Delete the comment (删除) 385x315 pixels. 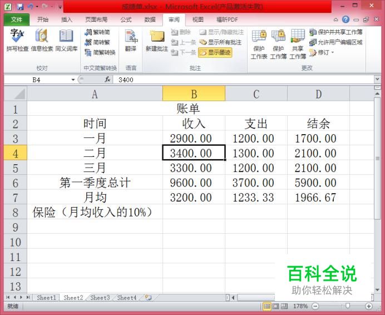click(x=181, y=32)
